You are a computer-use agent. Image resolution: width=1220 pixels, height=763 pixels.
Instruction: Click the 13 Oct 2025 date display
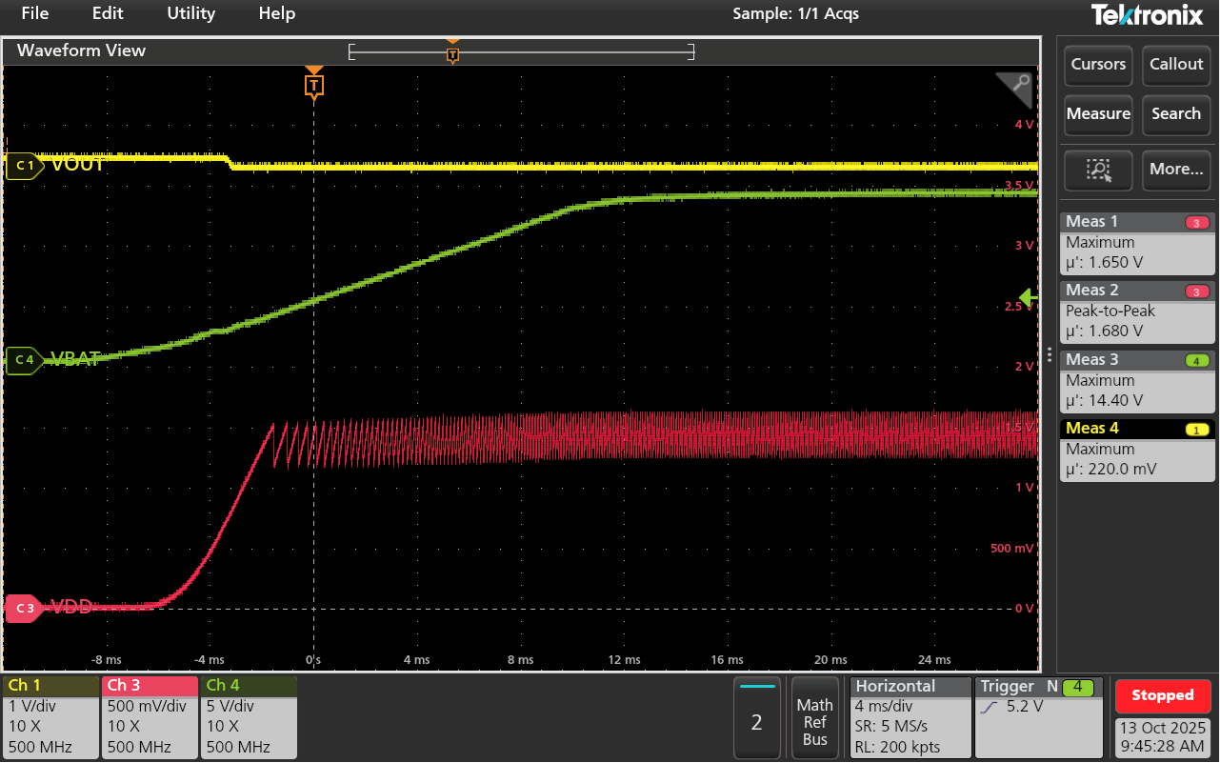1163,728
